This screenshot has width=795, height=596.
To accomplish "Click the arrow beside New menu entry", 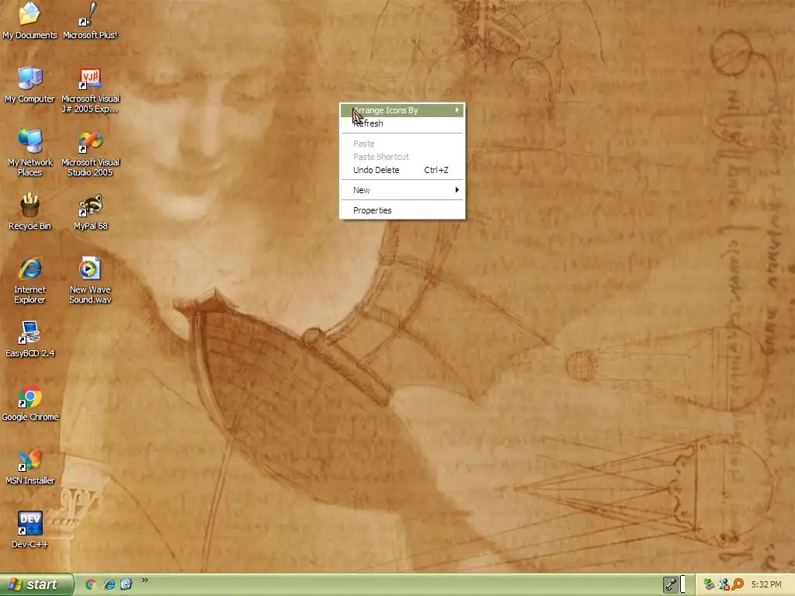I will click(x=457, y=189).
